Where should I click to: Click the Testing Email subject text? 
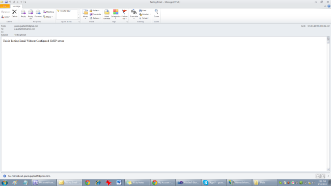[x=20, y=35]
